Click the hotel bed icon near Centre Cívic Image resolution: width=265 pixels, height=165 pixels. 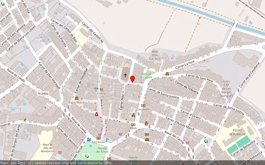tap(96, 88)
